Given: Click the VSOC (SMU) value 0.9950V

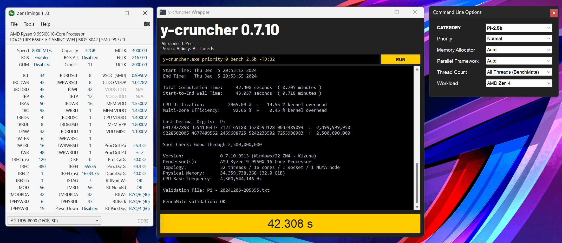Looking at the screenshot, I should click(x=139, y=75).
